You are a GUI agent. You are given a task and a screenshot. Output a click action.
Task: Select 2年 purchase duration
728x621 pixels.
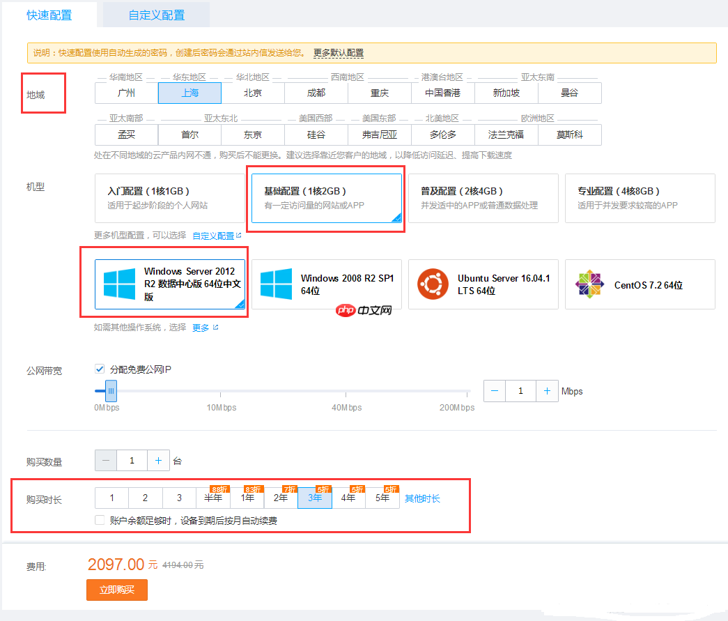pos(281,498)
